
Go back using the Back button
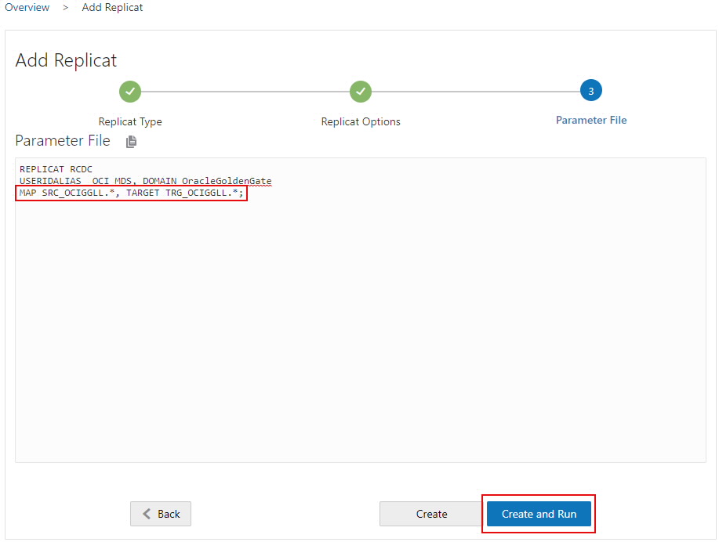(x=161, y=513)
